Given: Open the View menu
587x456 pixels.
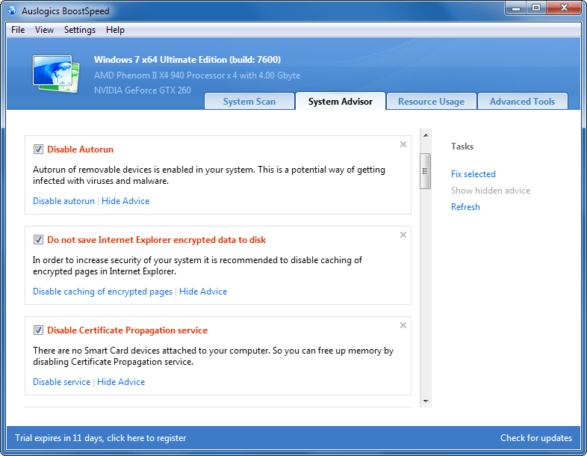Looking at the screenshot, I should pos(44,30).
